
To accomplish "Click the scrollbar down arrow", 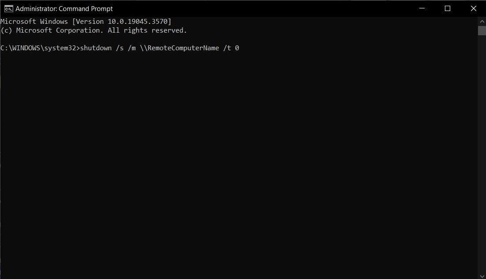I will pos(482,275).
